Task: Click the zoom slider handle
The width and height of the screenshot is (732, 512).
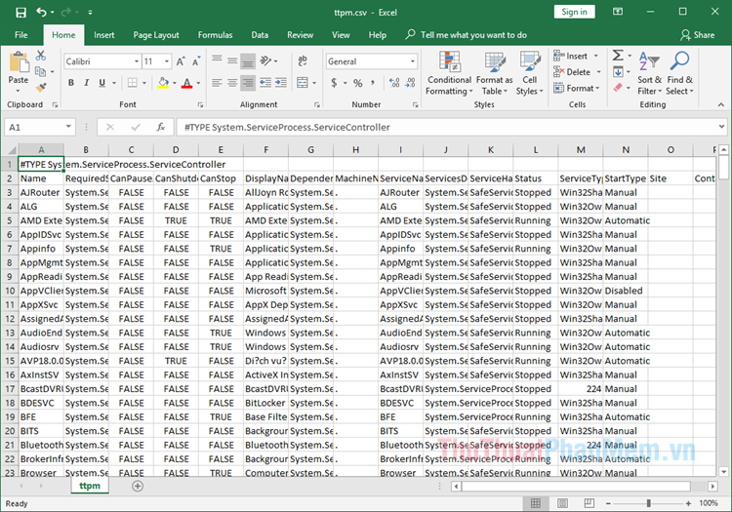Action: point(648,503)
